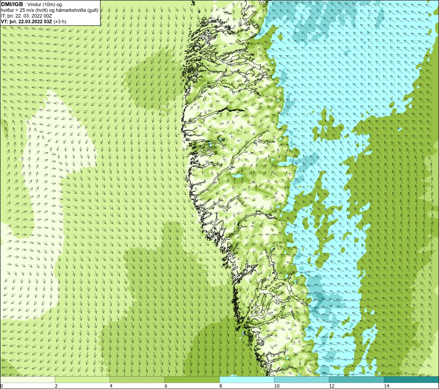This screenshot has height=389, width=439.
Task: Click the '12' scale label
Action: pos(331,386)
